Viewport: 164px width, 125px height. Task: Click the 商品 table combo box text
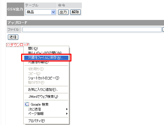pos(30,12)
